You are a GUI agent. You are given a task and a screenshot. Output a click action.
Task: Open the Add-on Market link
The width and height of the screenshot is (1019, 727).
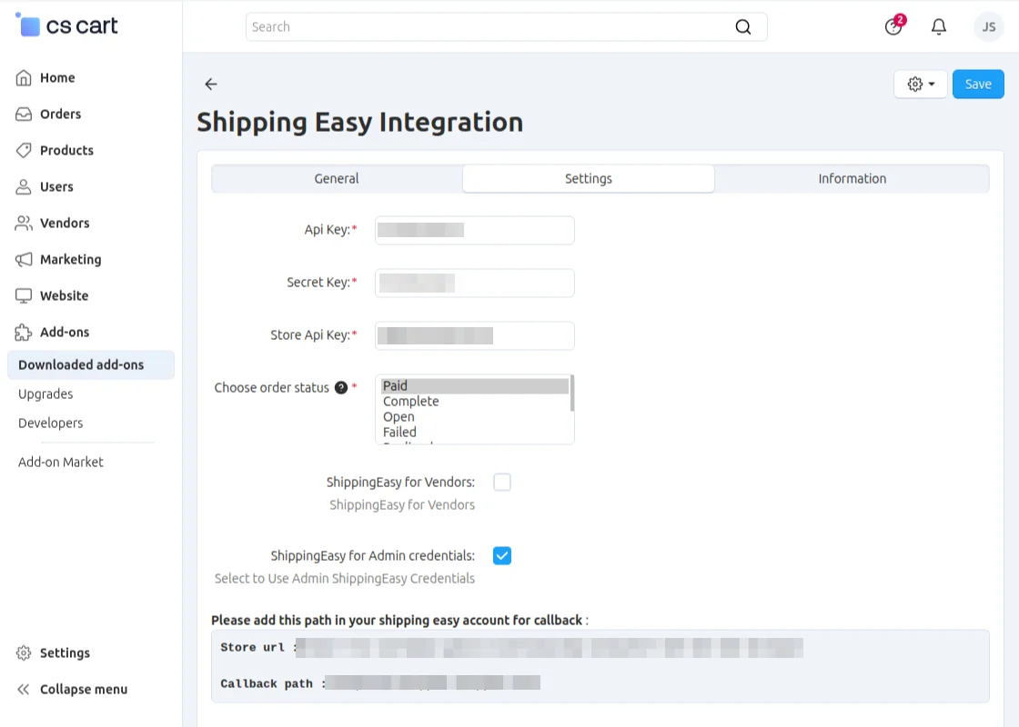(60, 463)
